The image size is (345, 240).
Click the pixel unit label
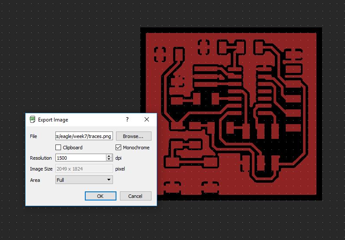click(120, 169)
